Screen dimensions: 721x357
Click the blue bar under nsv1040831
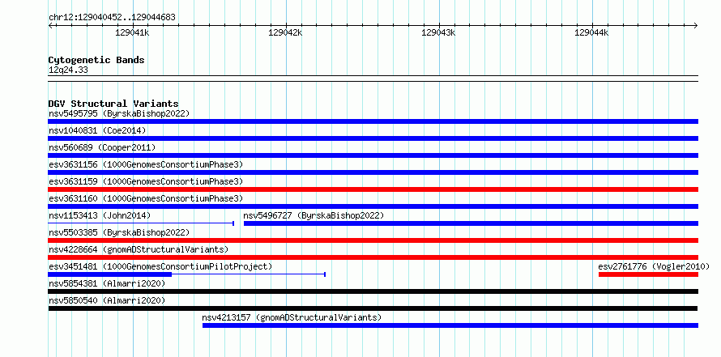point(373,138)
